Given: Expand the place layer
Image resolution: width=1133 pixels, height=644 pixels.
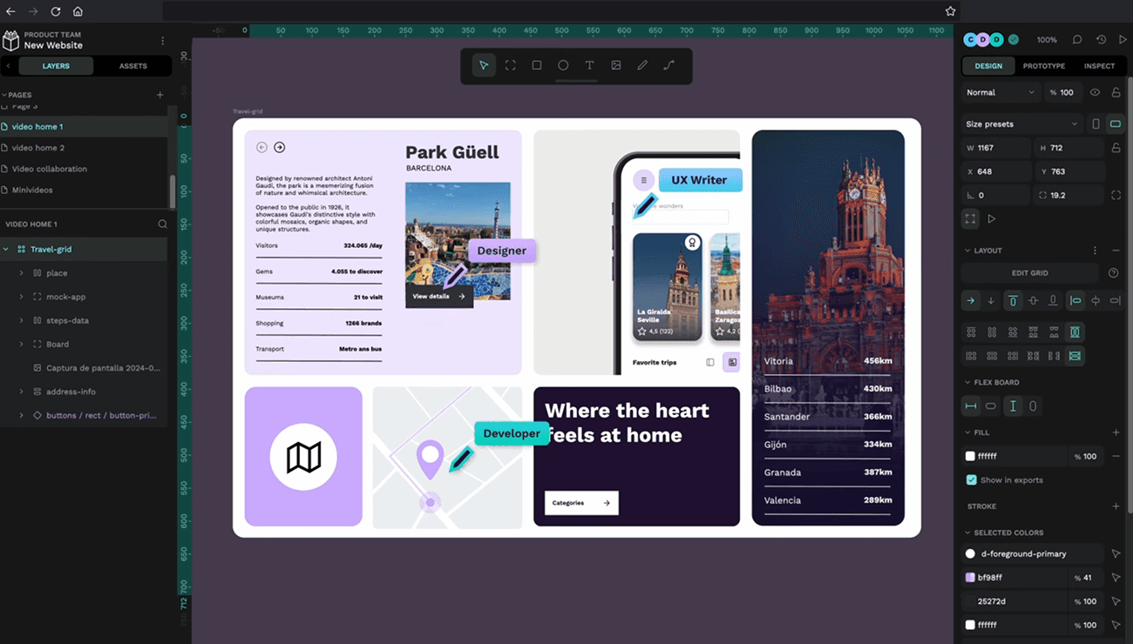Looking at the screenshot, I should [22, 273].
